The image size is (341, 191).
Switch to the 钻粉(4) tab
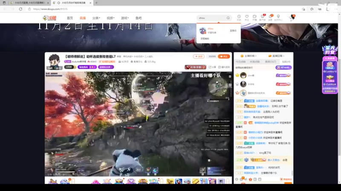[x=286, y=62]
